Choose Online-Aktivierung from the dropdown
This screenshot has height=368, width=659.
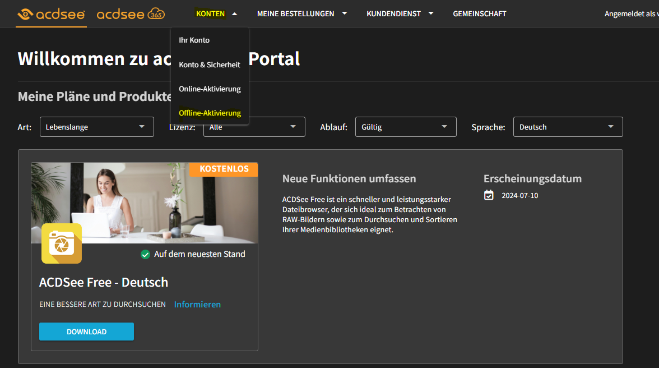click(x=210, y=89)
